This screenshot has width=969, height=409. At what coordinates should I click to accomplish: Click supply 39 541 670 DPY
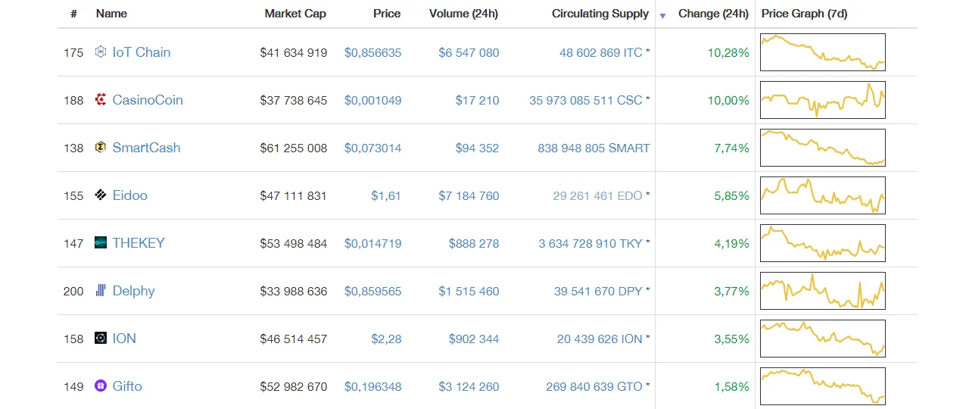(x=598, y=292)
